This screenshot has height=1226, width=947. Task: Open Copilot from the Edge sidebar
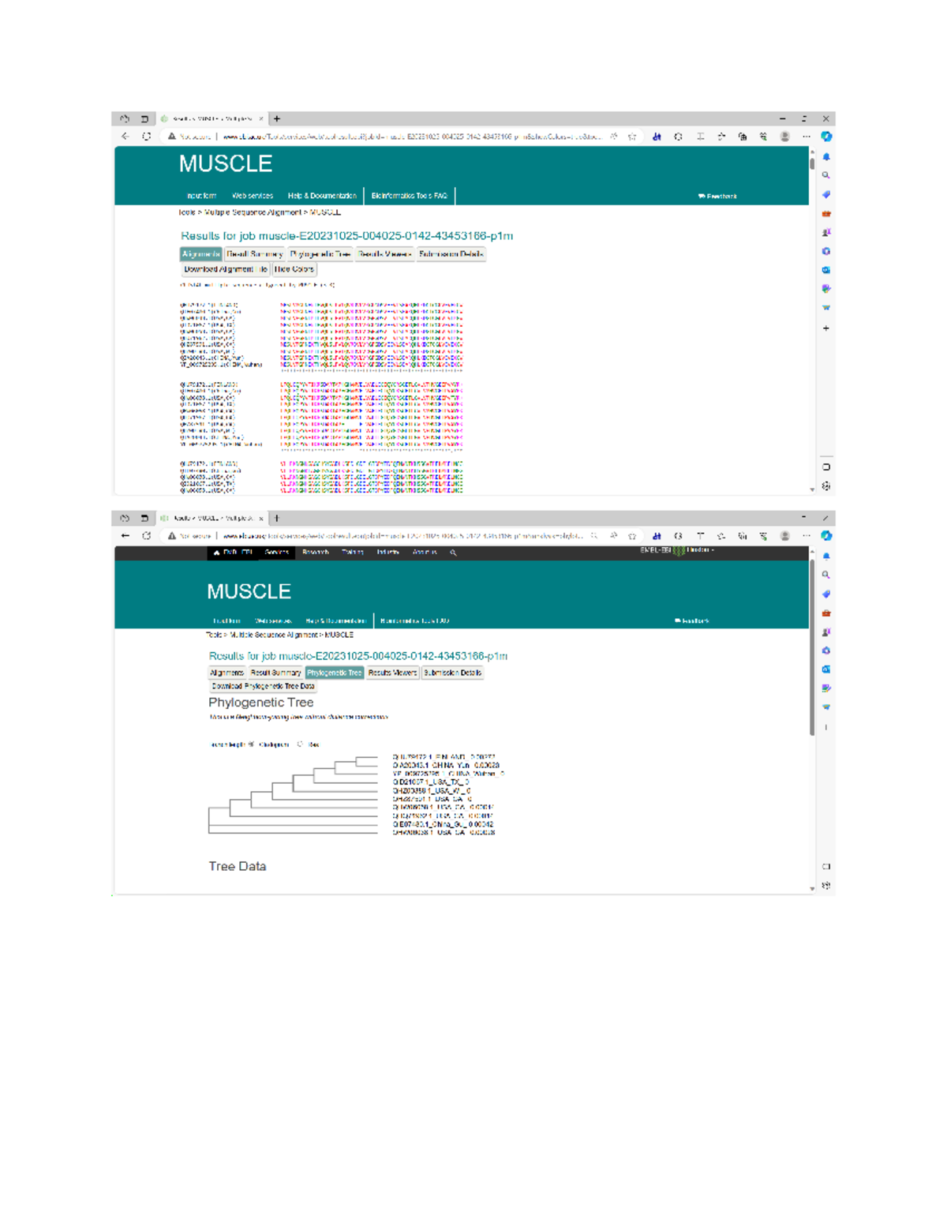pos(826,137)
